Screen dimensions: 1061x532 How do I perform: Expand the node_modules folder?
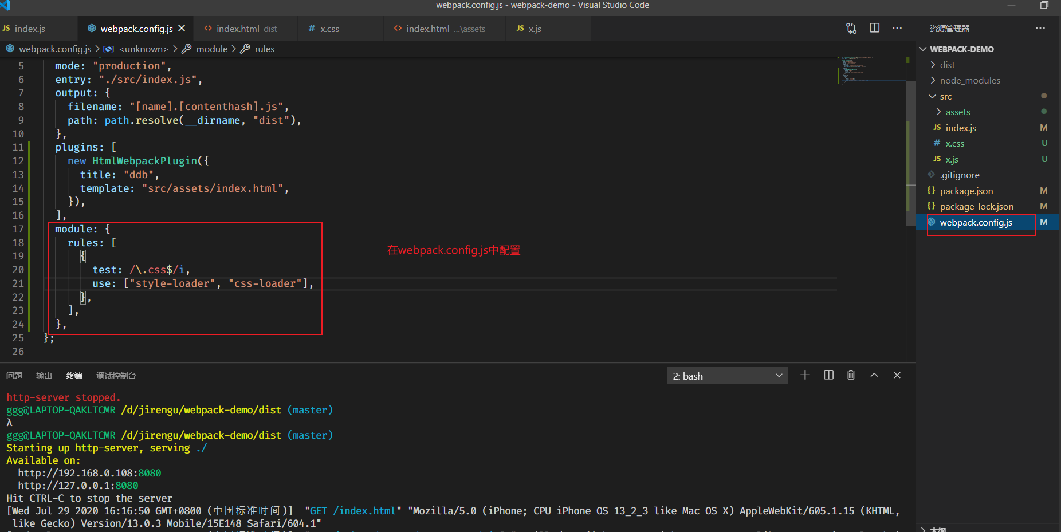coord(969,81)
